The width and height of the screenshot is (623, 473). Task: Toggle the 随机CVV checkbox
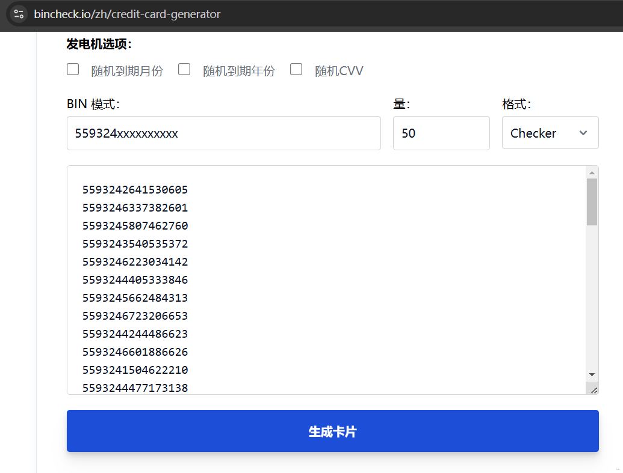pyautogui.click(x=296, y=69)
